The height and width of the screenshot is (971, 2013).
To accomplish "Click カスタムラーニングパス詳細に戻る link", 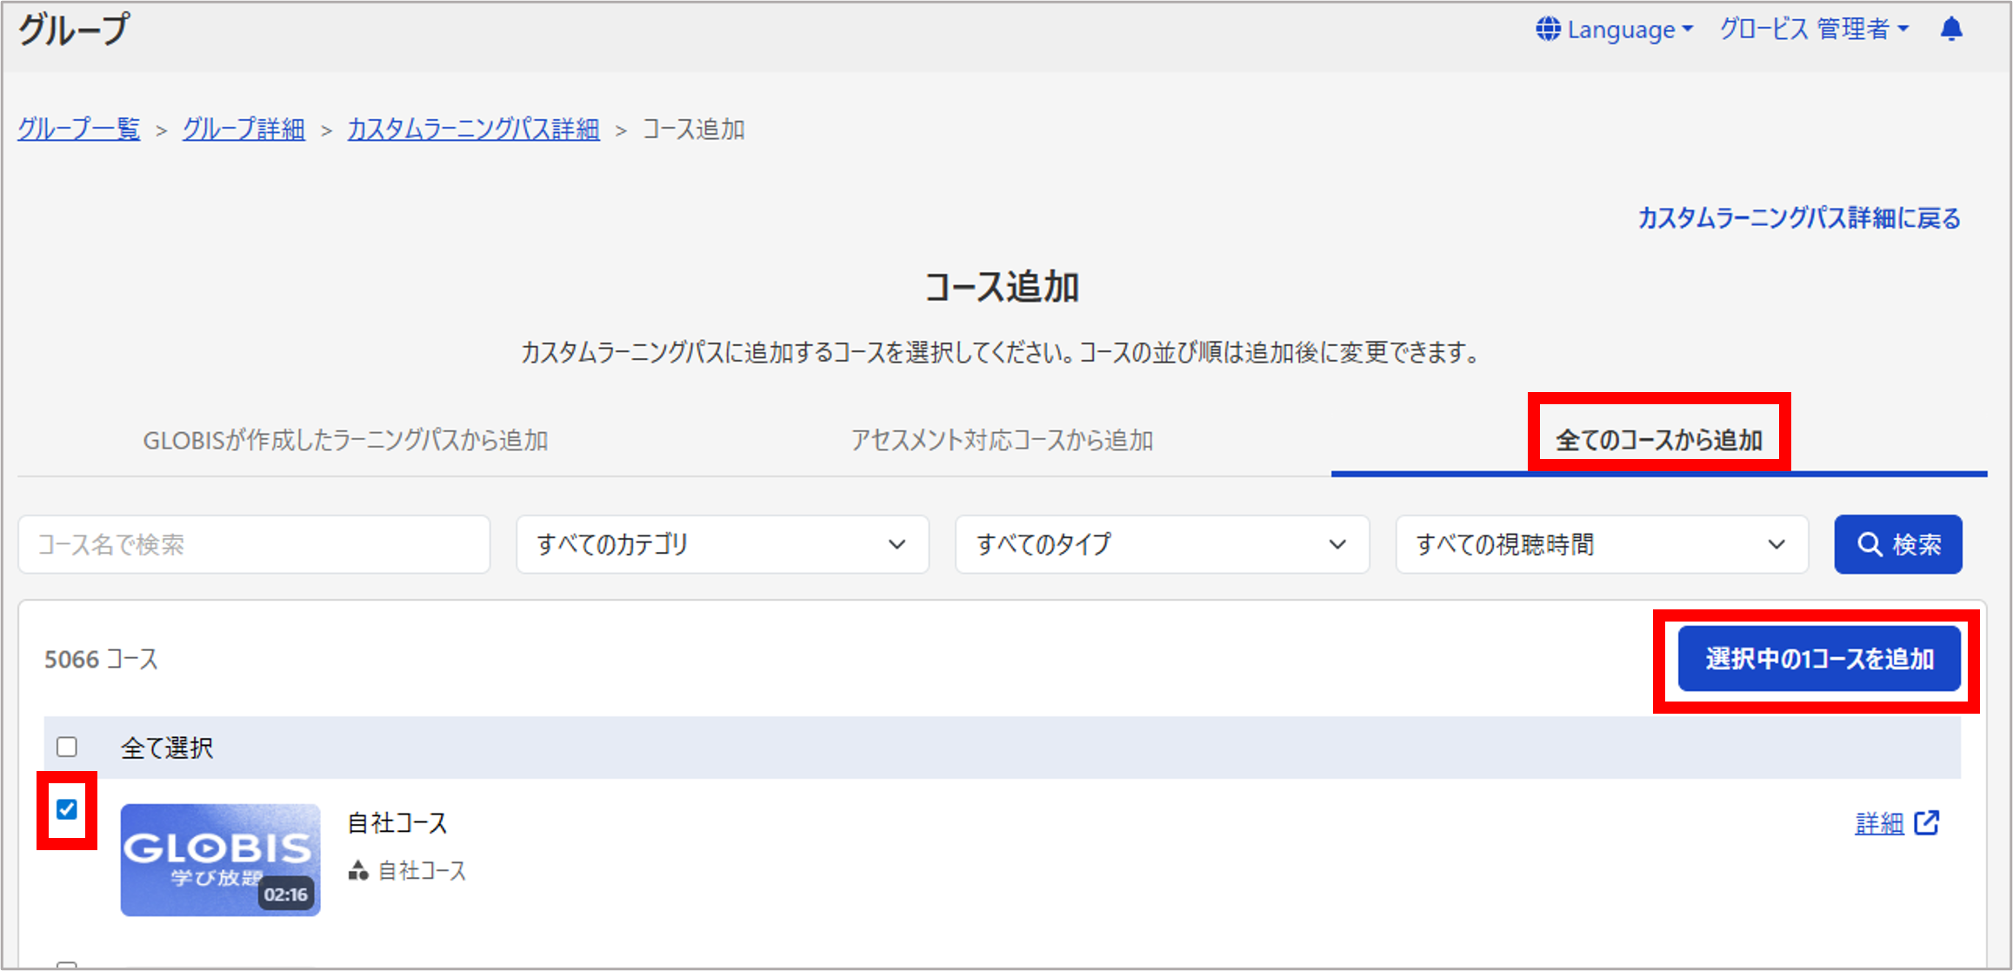I will click(1799, 217).
